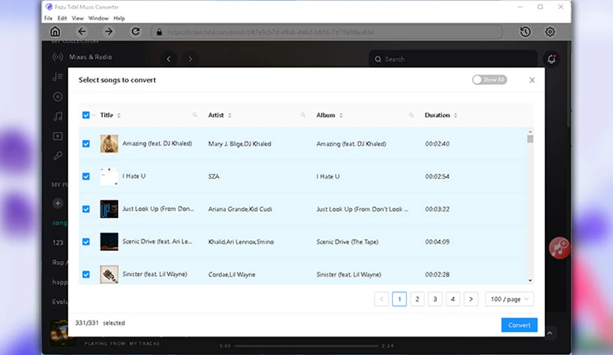This screenshot has width=613, height=355.
Task: Open conversion history clock icon
Action: (525, 32)
